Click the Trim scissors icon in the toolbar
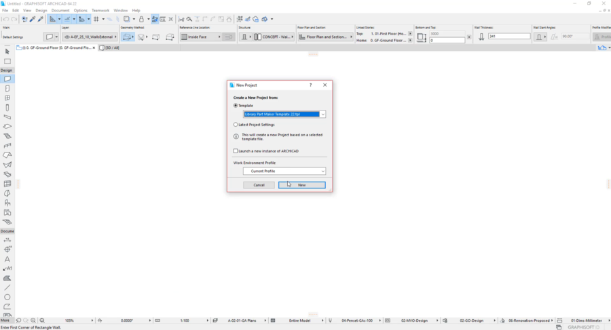The width and height of the screenshot is (611, 330). click(181, 19)
